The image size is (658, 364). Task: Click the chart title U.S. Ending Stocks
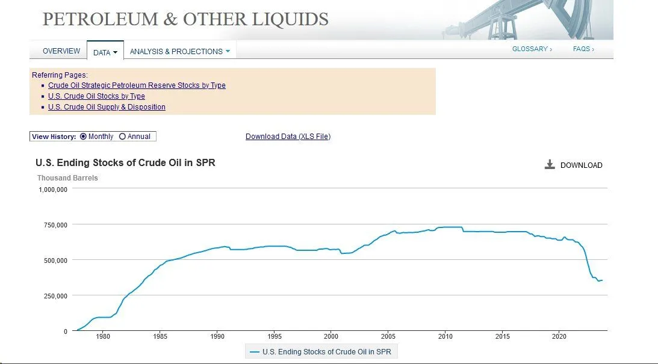pos(125,163)
